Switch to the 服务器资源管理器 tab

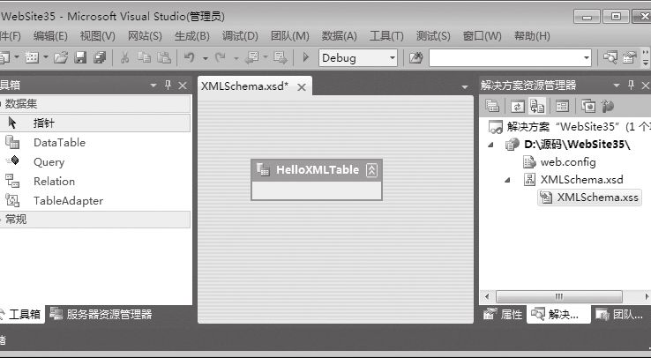click(101, 315)
